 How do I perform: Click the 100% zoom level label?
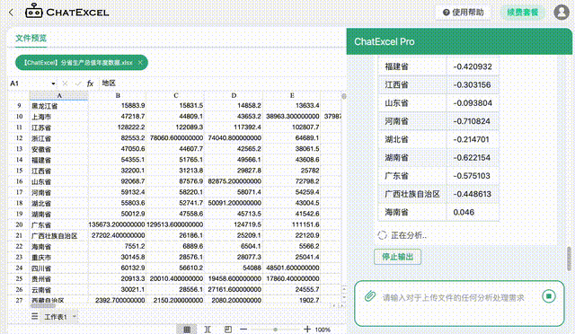click(323, 330)
